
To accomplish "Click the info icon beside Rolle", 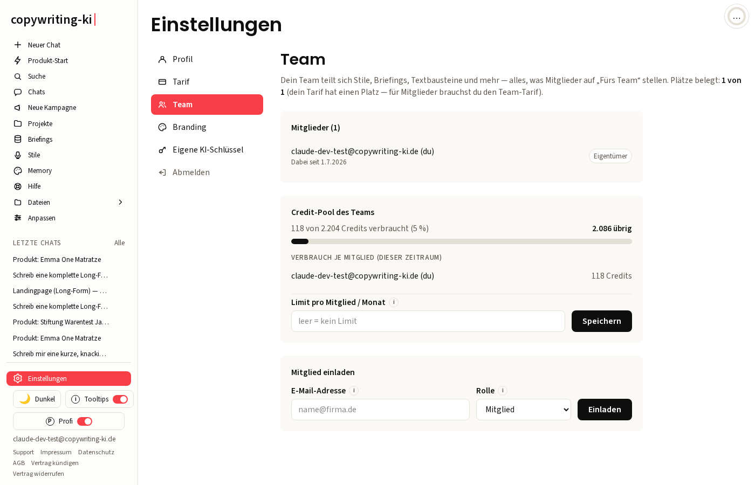I will [x=503, y=391].
